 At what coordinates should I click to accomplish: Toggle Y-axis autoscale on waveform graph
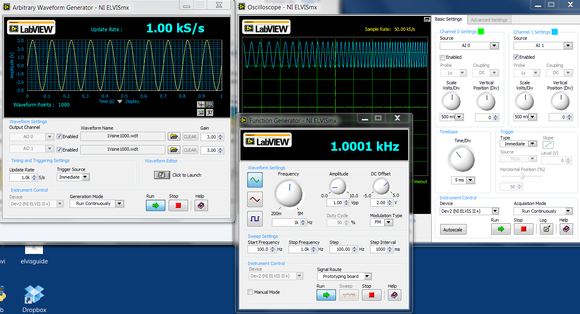pos(210,113)
